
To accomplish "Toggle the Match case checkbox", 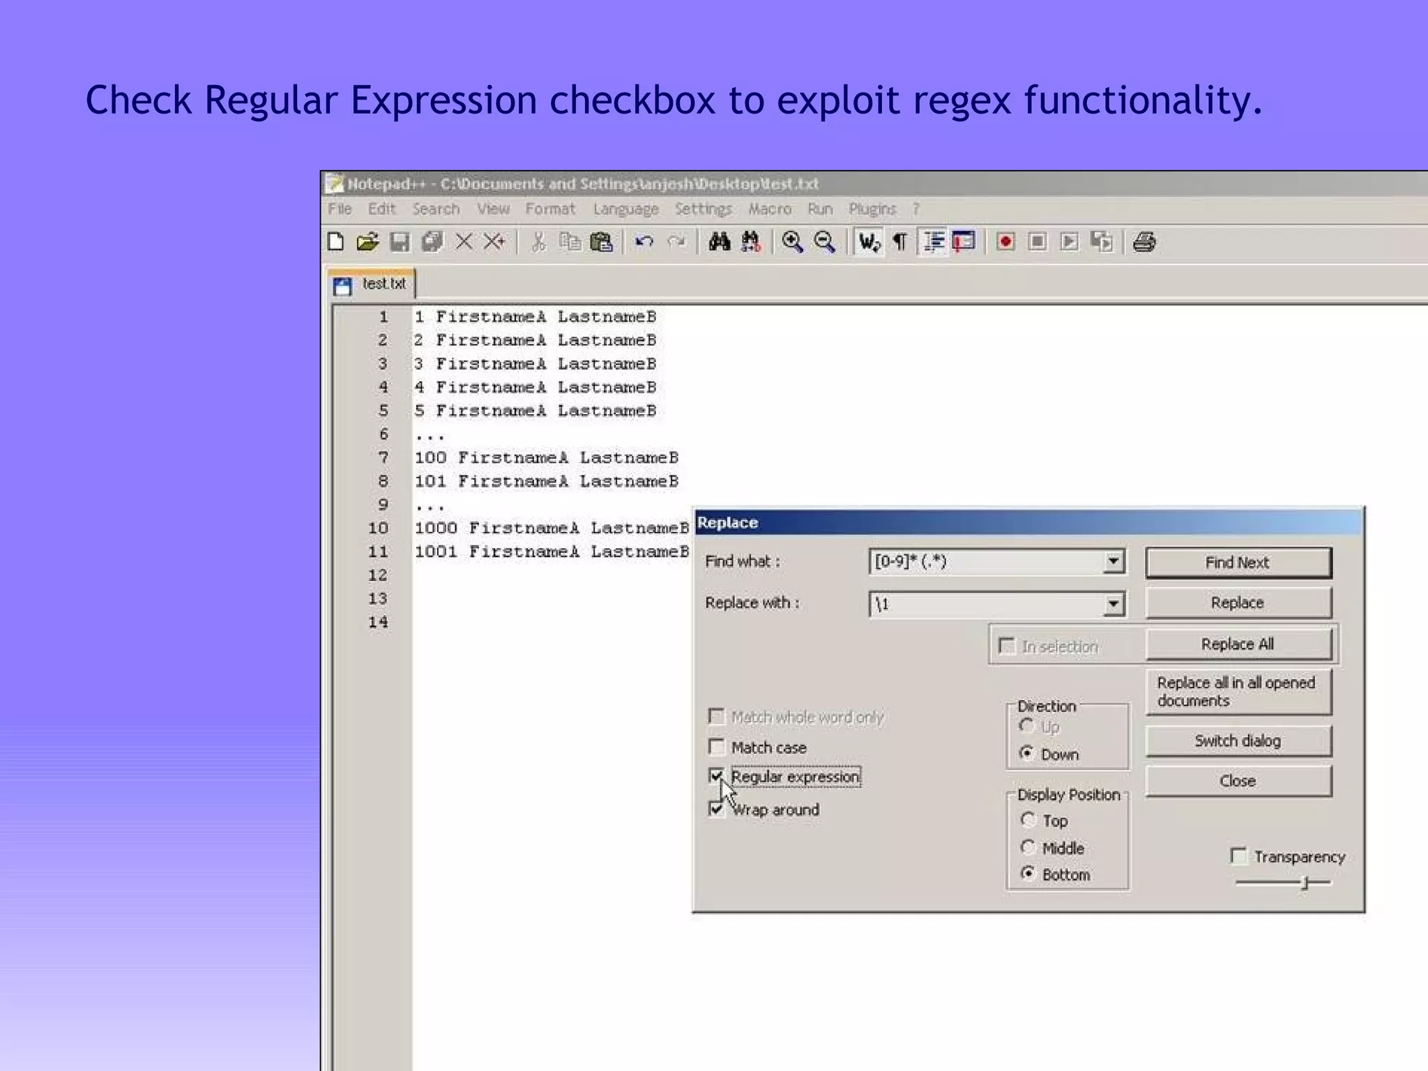I will 716,747.
